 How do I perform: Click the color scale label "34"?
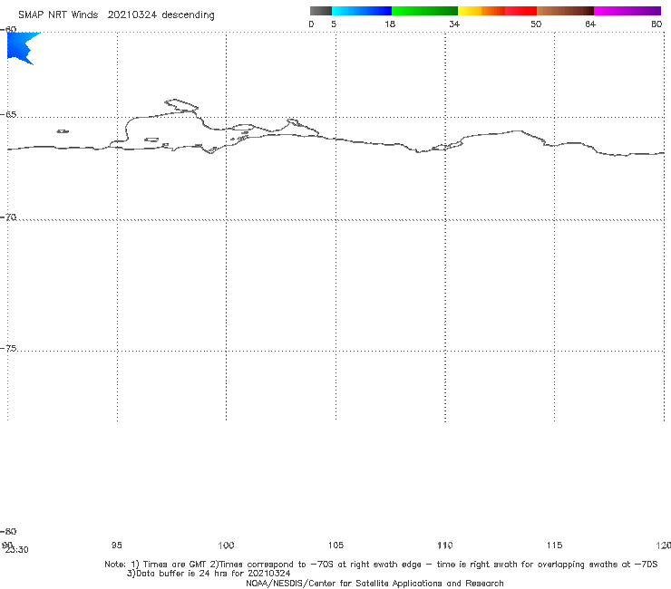click(x=454, y=24)
